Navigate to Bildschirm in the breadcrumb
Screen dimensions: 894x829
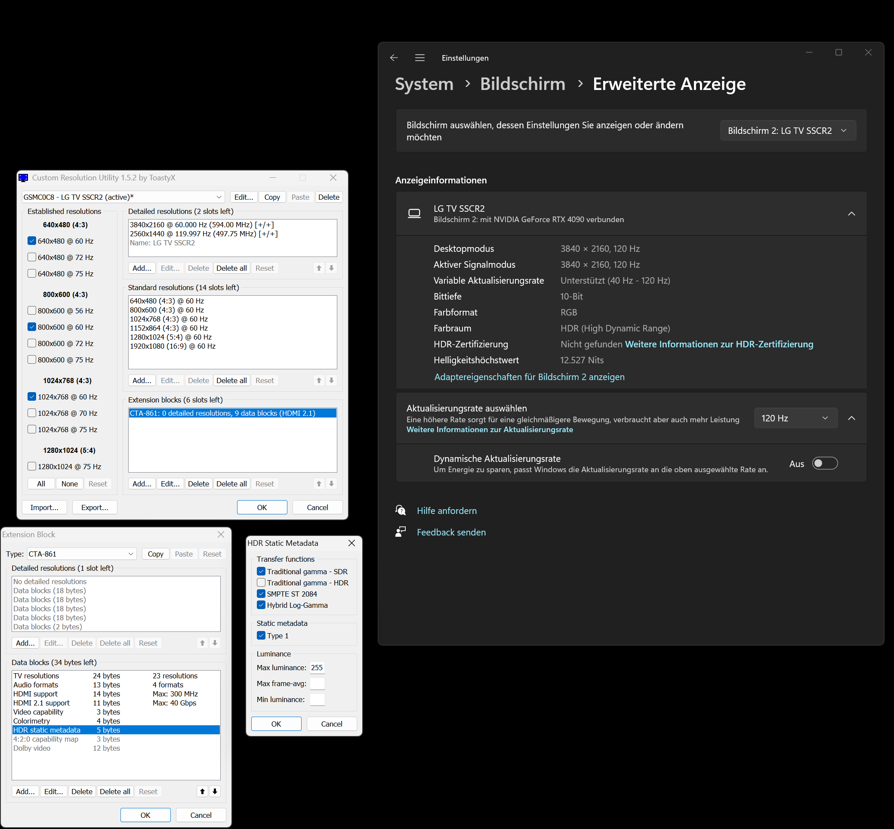[x=522, y=84]
